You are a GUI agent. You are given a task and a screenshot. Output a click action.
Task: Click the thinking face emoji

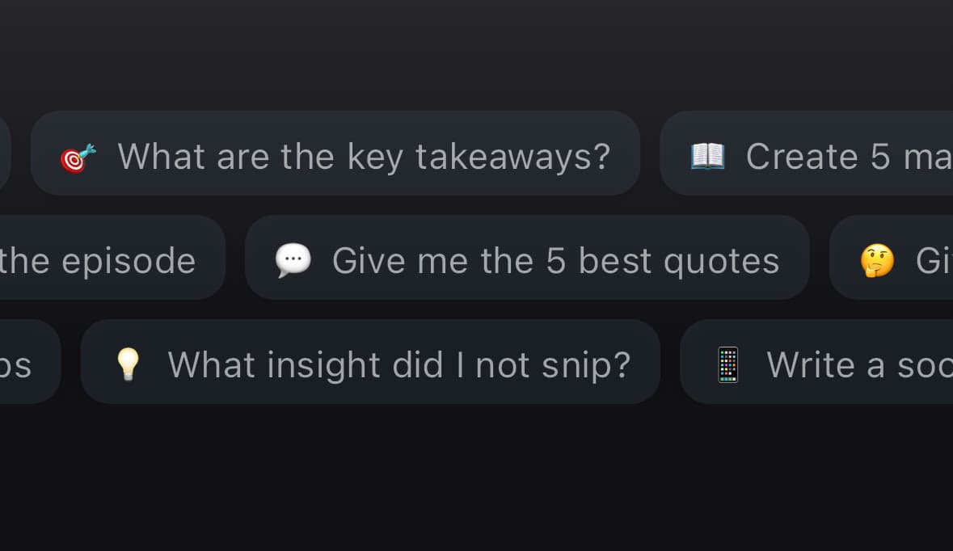click(x=877, y=260)
